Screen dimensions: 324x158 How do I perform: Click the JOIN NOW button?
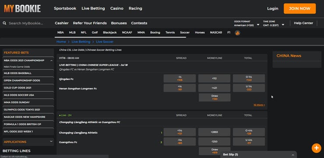click(x=299, y=9)
